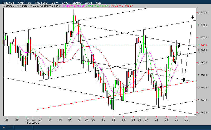This screenshot has width=211, height=130.
Task: Click the 1.7450 price axis label
Action: pos(202,100)
